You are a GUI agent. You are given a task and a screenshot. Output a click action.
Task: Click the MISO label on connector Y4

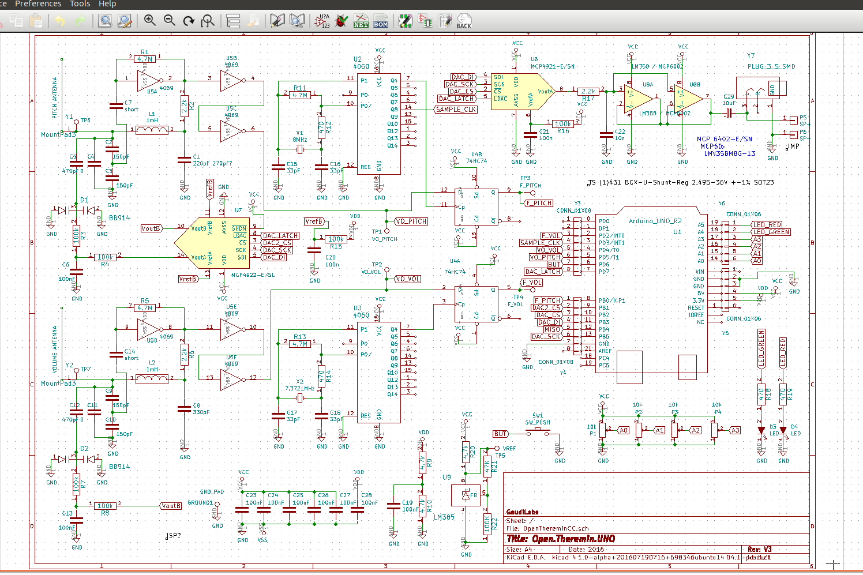coord(553,329)
